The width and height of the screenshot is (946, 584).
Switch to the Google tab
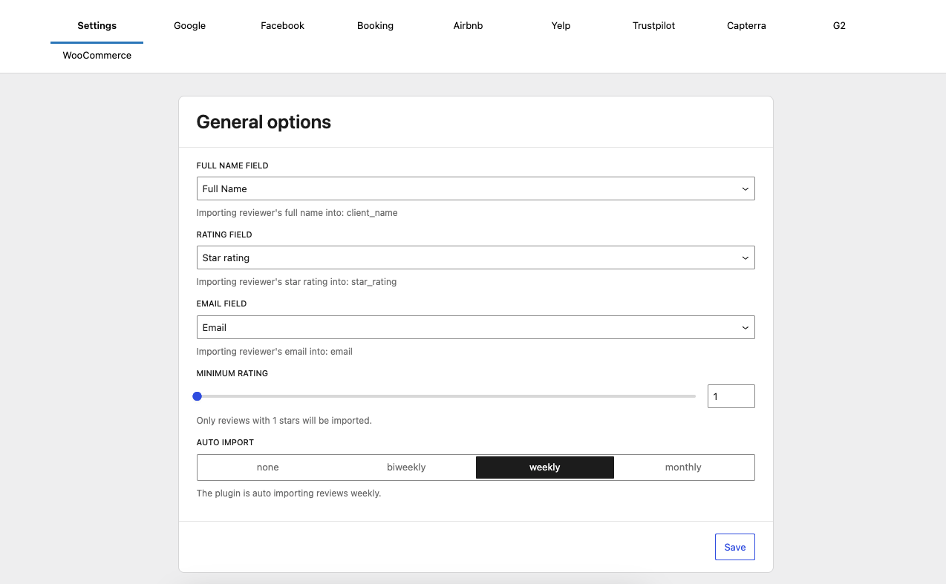pyautogui.click(x=189, y=25)
